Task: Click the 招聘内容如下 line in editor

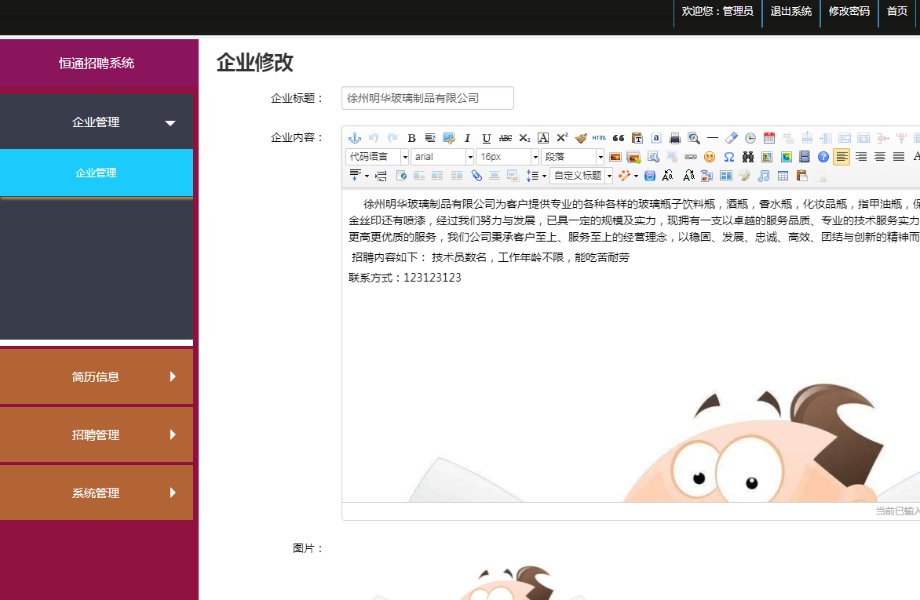Action: click(491, 257)
